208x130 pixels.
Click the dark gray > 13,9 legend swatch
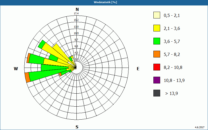(x=157, y=93)
